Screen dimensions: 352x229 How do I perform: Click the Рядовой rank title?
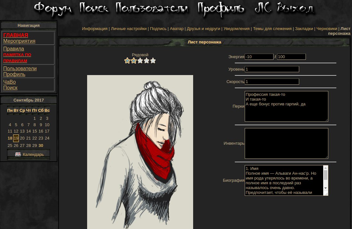point(140,55)
